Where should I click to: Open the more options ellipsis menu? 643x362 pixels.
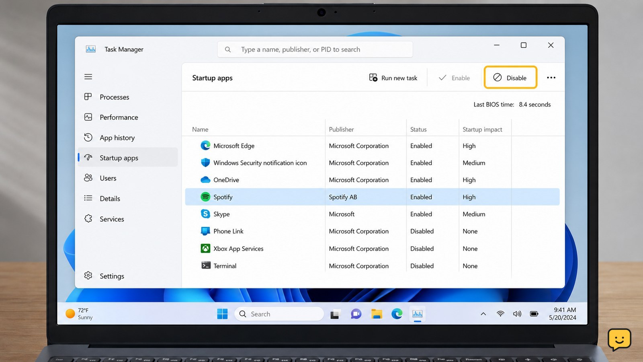(551, 78)
